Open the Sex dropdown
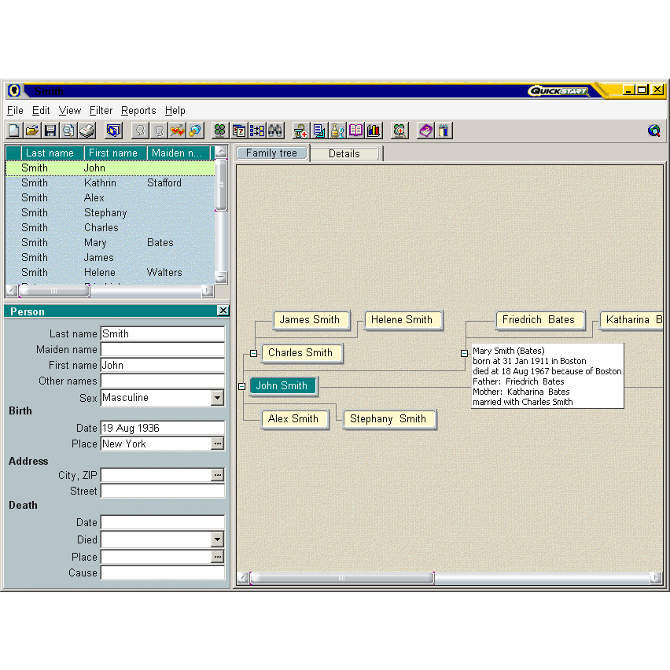 click(x=218, y=398)
